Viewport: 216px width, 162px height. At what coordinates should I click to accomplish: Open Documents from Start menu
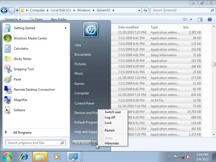[83, 55]
